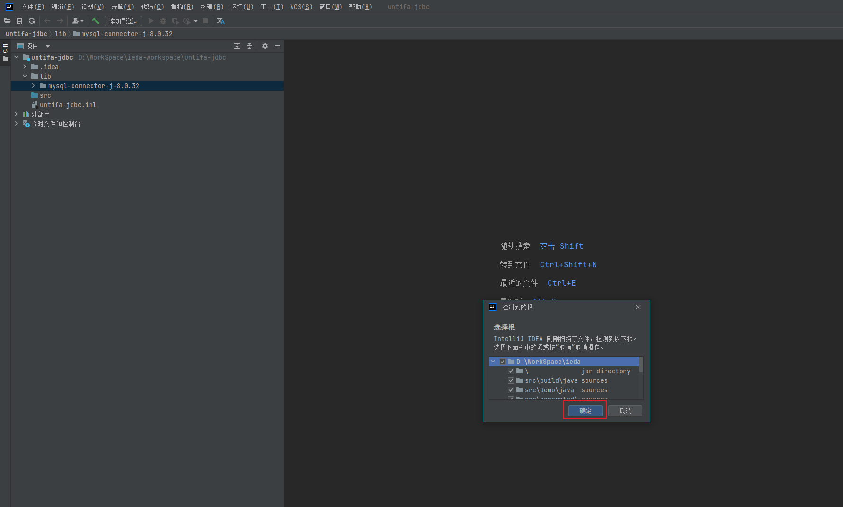Viewport: 843px width, 507px height.
Task: Click the Expand All icon in project panel
Action: [237, 46]
